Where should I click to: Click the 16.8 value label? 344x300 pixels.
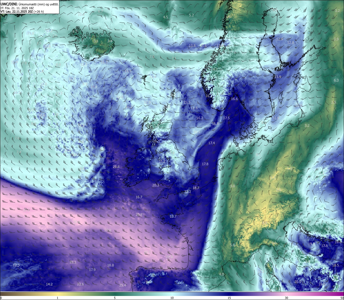pos(215,123)
